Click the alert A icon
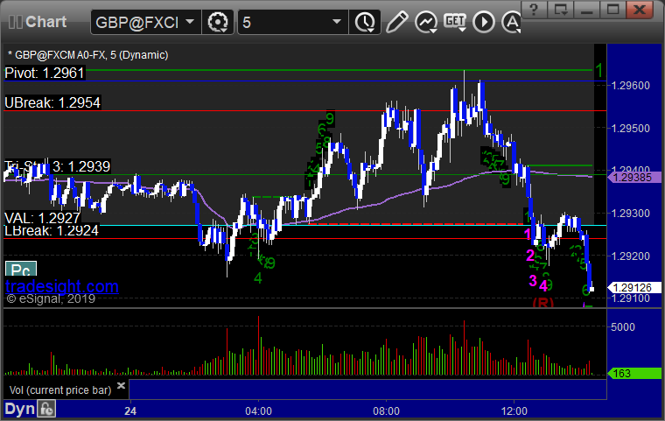 point(511,22)
